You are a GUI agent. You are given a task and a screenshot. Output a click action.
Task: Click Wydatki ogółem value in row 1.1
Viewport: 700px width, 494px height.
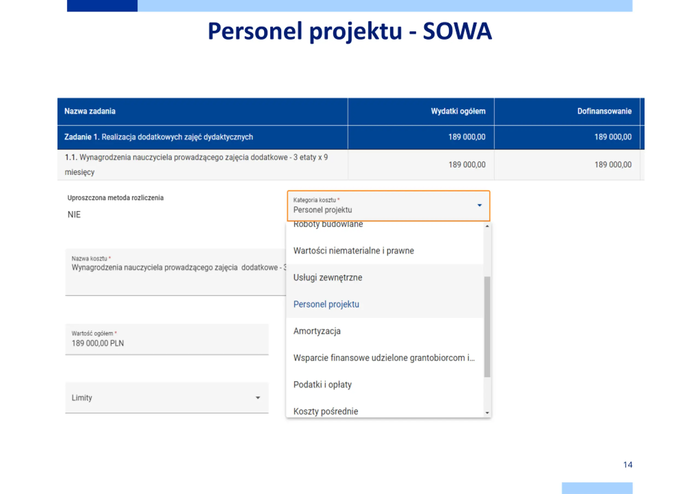pyautogui.click(x=467, y=165)
